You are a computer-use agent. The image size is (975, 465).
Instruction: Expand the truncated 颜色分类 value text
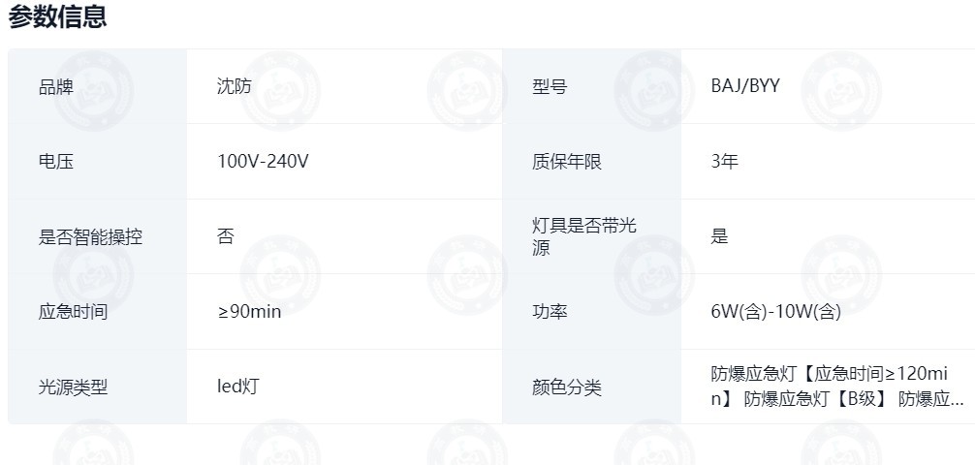[837, 387]
